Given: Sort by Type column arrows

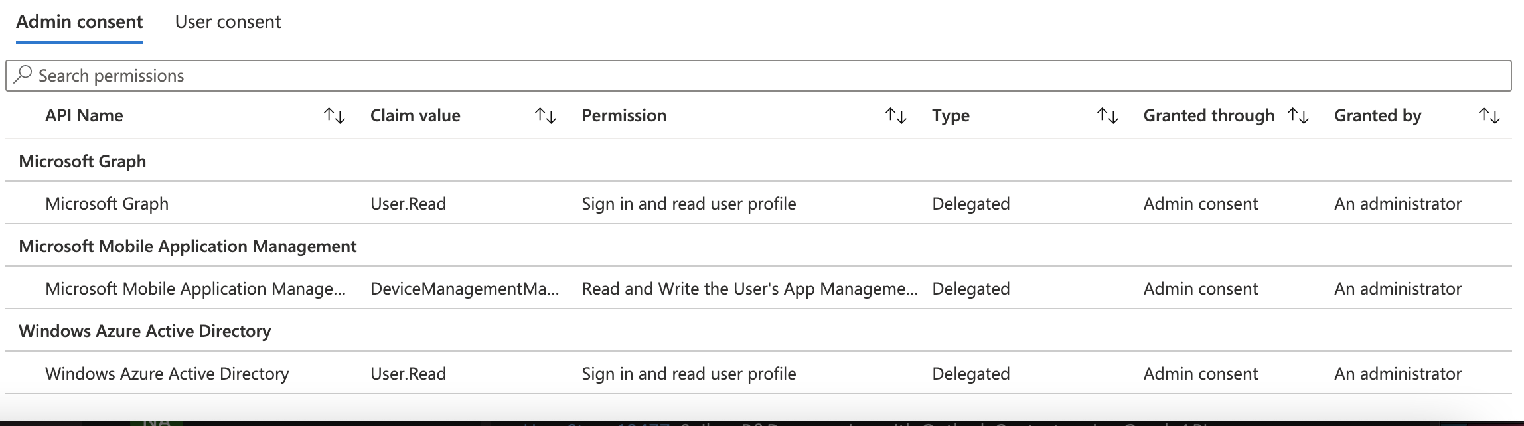Looking at the screenshot, I should pyautogui.click(x=1107, y=116).
